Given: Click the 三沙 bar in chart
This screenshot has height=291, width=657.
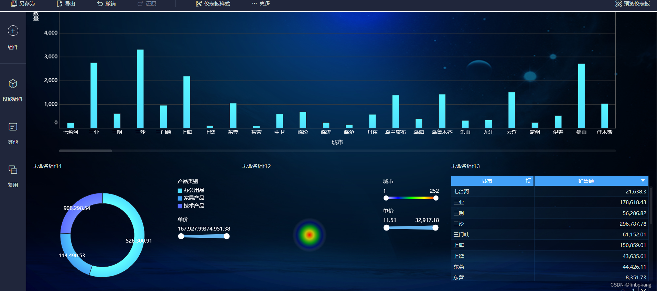Looking at the screenshot, I should click(x=140, y=89).
